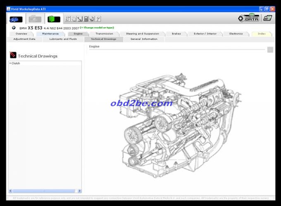Click the horizontal scrollbar thumb in the drawings list
281x206 pixels.
pyautogui.click(x=44, y=191)
